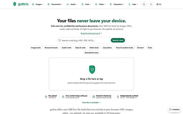Viewport: 183px width, 114px height.
Task: Select the Tests & random tools chip
Action: [124, 48]
